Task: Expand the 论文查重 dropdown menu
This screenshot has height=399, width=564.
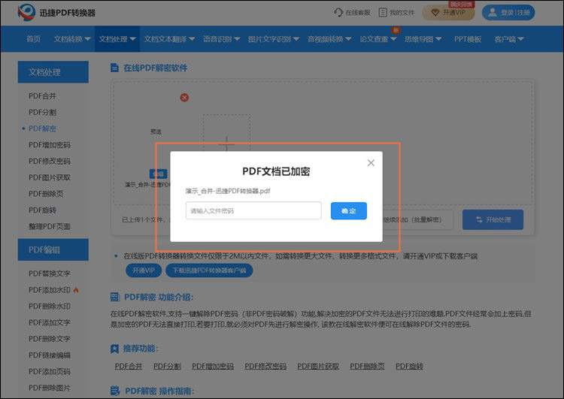Action: point(378,39)
